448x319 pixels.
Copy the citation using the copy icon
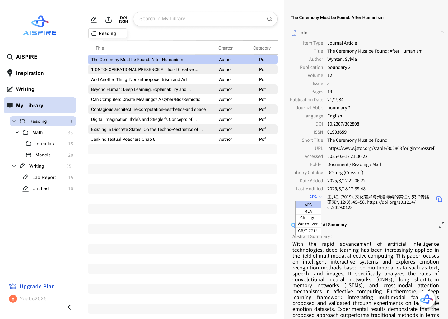[439, 199]
